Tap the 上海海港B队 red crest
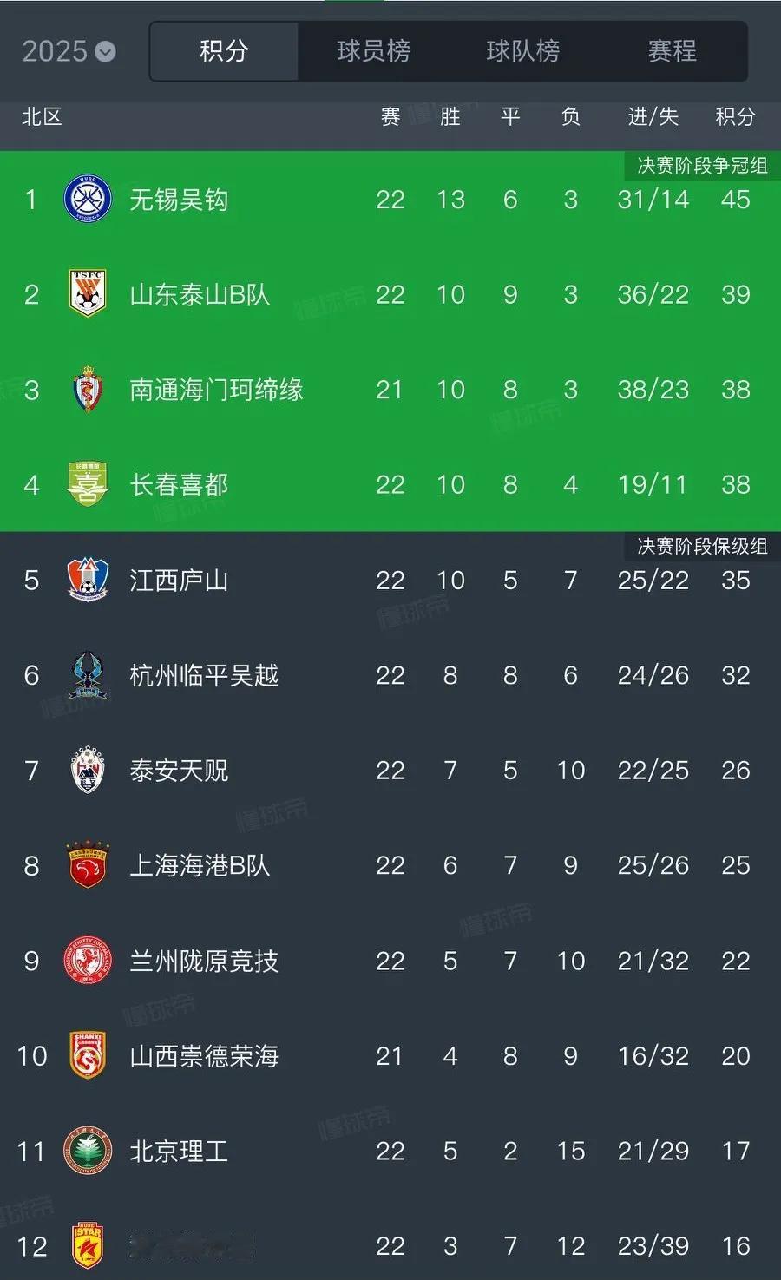The image size is (781, 1280). tap(88, 865)
